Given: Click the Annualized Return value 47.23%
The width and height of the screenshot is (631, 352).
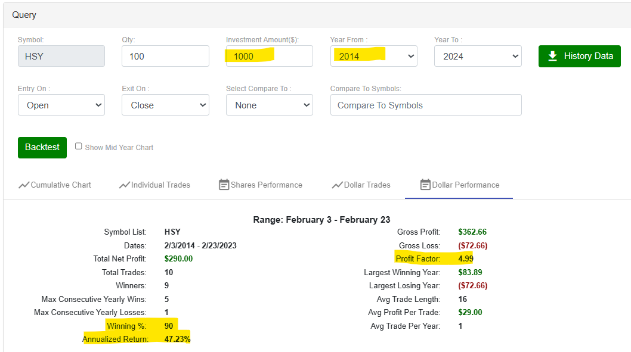Looking at the screenshot, I should click(x=178, y=339).
